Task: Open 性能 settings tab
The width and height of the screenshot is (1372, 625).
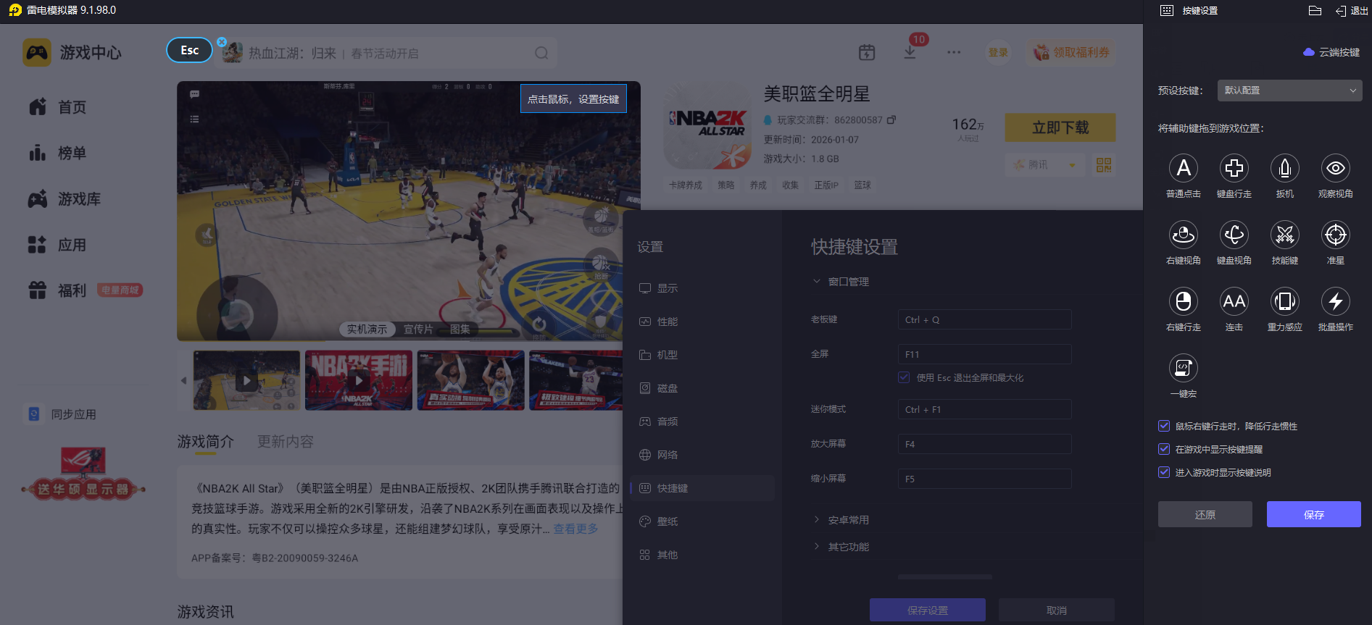Action: (667, 322)
